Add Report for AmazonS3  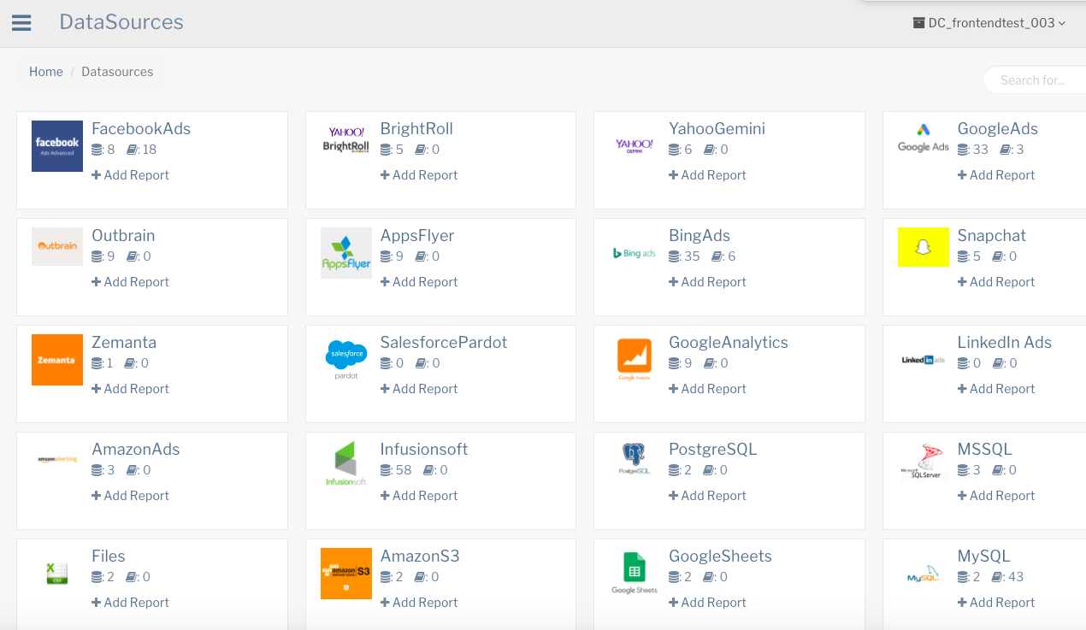coord(419,603)
